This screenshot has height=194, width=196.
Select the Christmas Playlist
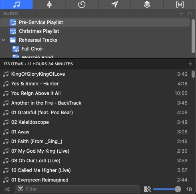[95, 31]
